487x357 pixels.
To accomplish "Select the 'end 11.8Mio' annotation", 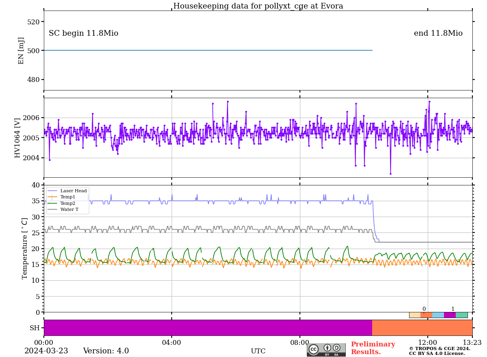I will click(438, 33).
